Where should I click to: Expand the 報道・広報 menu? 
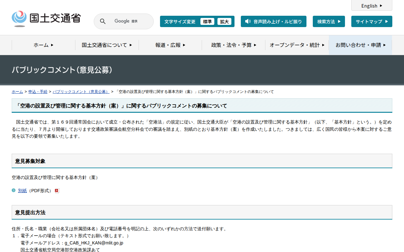(170, 45)
